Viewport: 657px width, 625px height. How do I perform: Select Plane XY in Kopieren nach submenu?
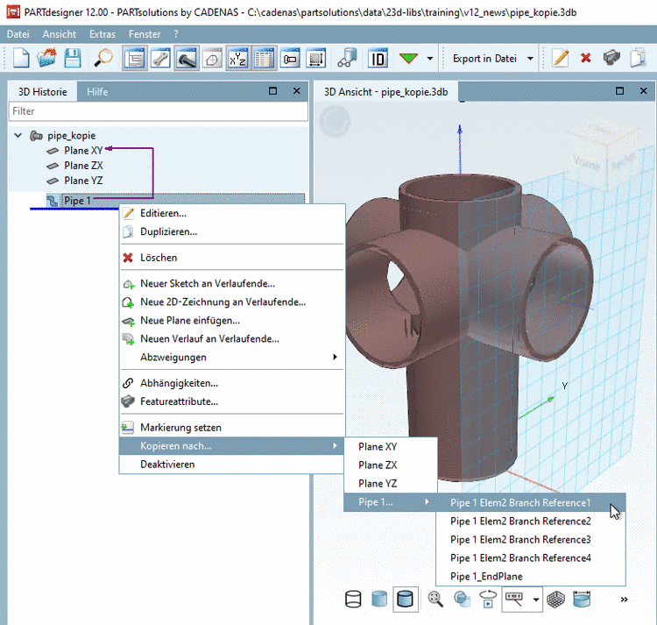point(391,447)
